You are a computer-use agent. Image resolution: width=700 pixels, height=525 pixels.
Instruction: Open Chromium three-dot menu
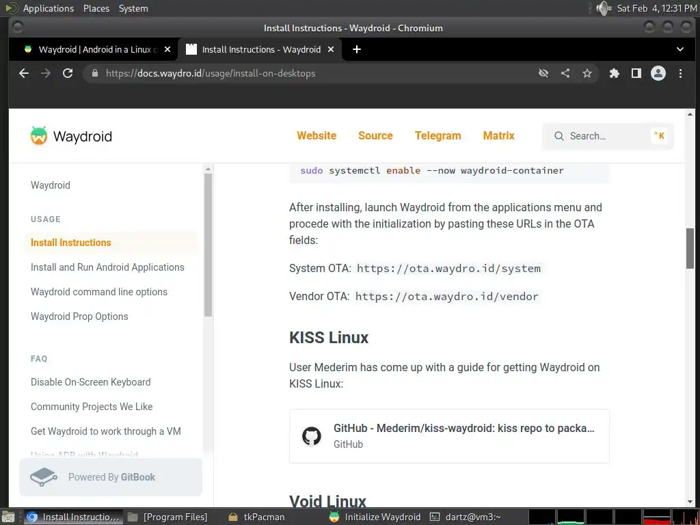point(680,73)
